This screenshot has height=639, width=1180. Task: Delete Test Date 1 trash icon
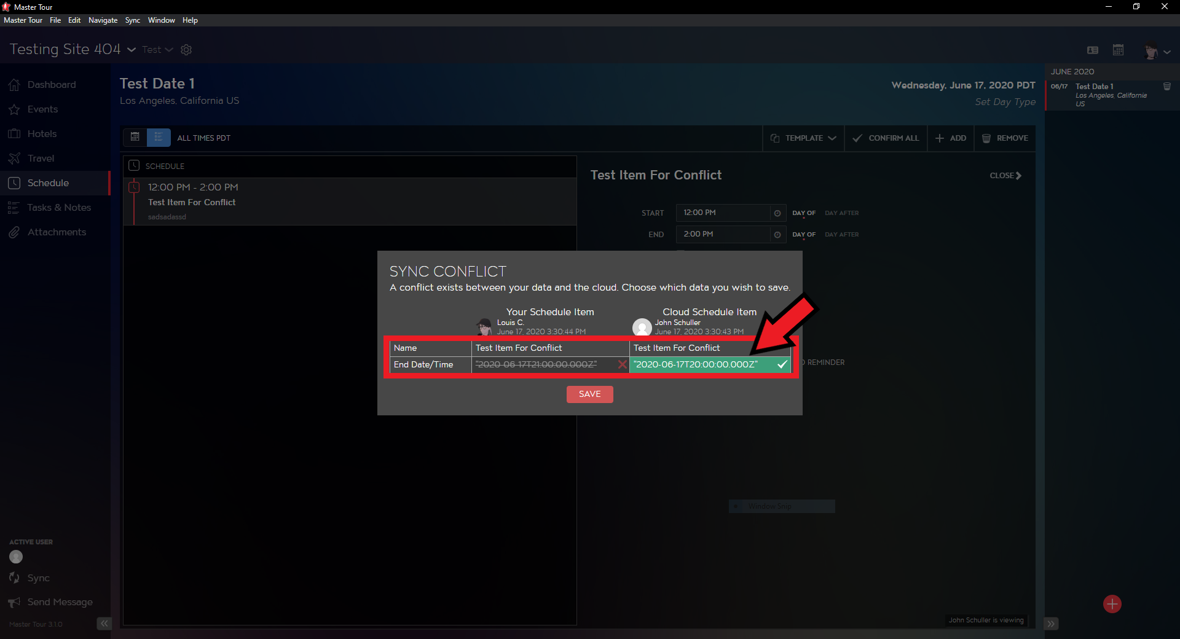1167,87
